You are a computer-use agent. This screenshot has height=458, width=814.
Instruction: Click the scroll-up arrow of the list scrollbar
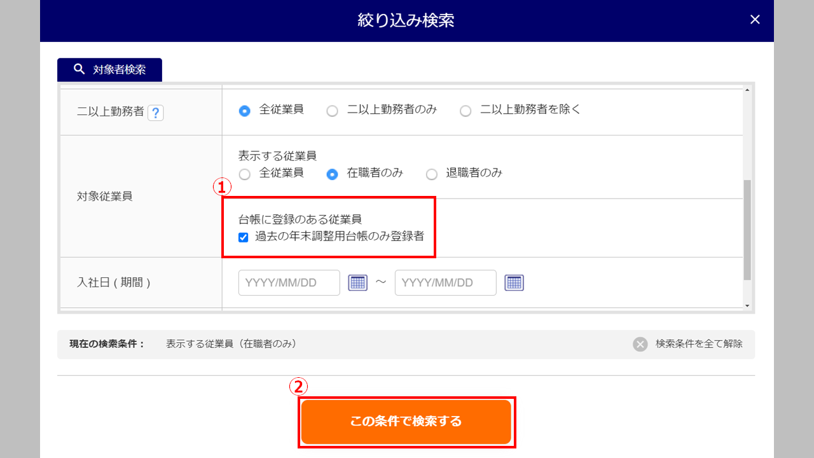pos(747,89)
